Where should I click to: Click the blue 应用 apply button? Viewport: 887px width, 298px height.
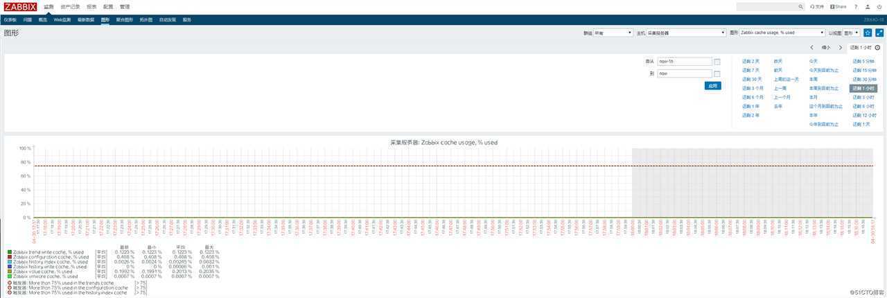coord(712,85)
